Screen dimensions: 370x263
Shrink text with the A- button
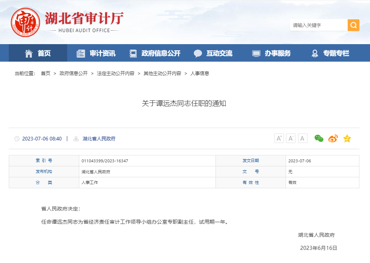click(290, 138)
